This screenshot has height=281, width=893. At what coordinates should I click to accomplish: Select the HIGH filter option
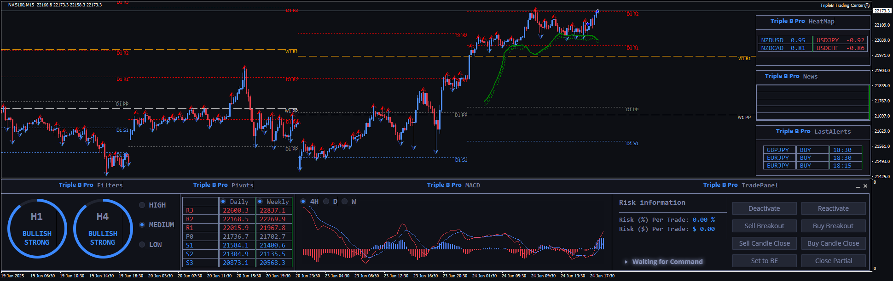click(142, 205)
